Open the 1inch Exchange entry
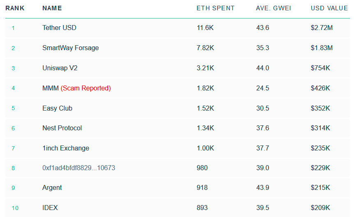 pos(66,148)
